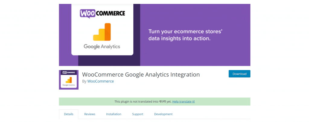This screenshot has width=309, height=122.
Task: Click the WooCommerce Google Analytics Integration title
Action: coord(141,75)
